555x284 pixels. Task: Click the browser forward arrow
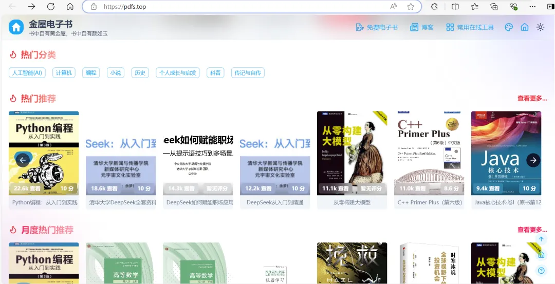click(31, 6)
